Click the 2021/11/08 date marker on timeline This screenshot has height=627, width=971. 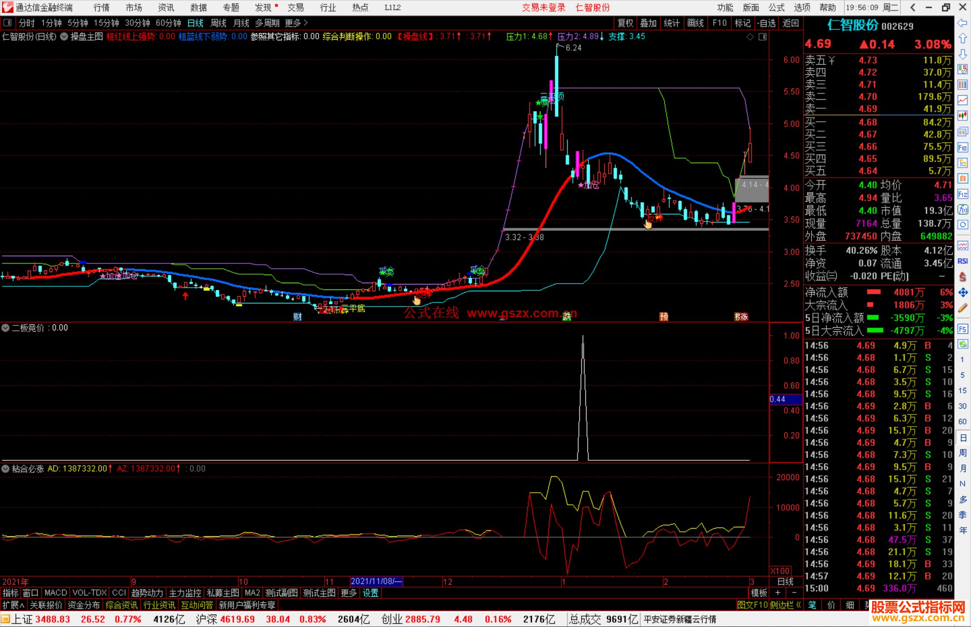[x=376, y=582]
